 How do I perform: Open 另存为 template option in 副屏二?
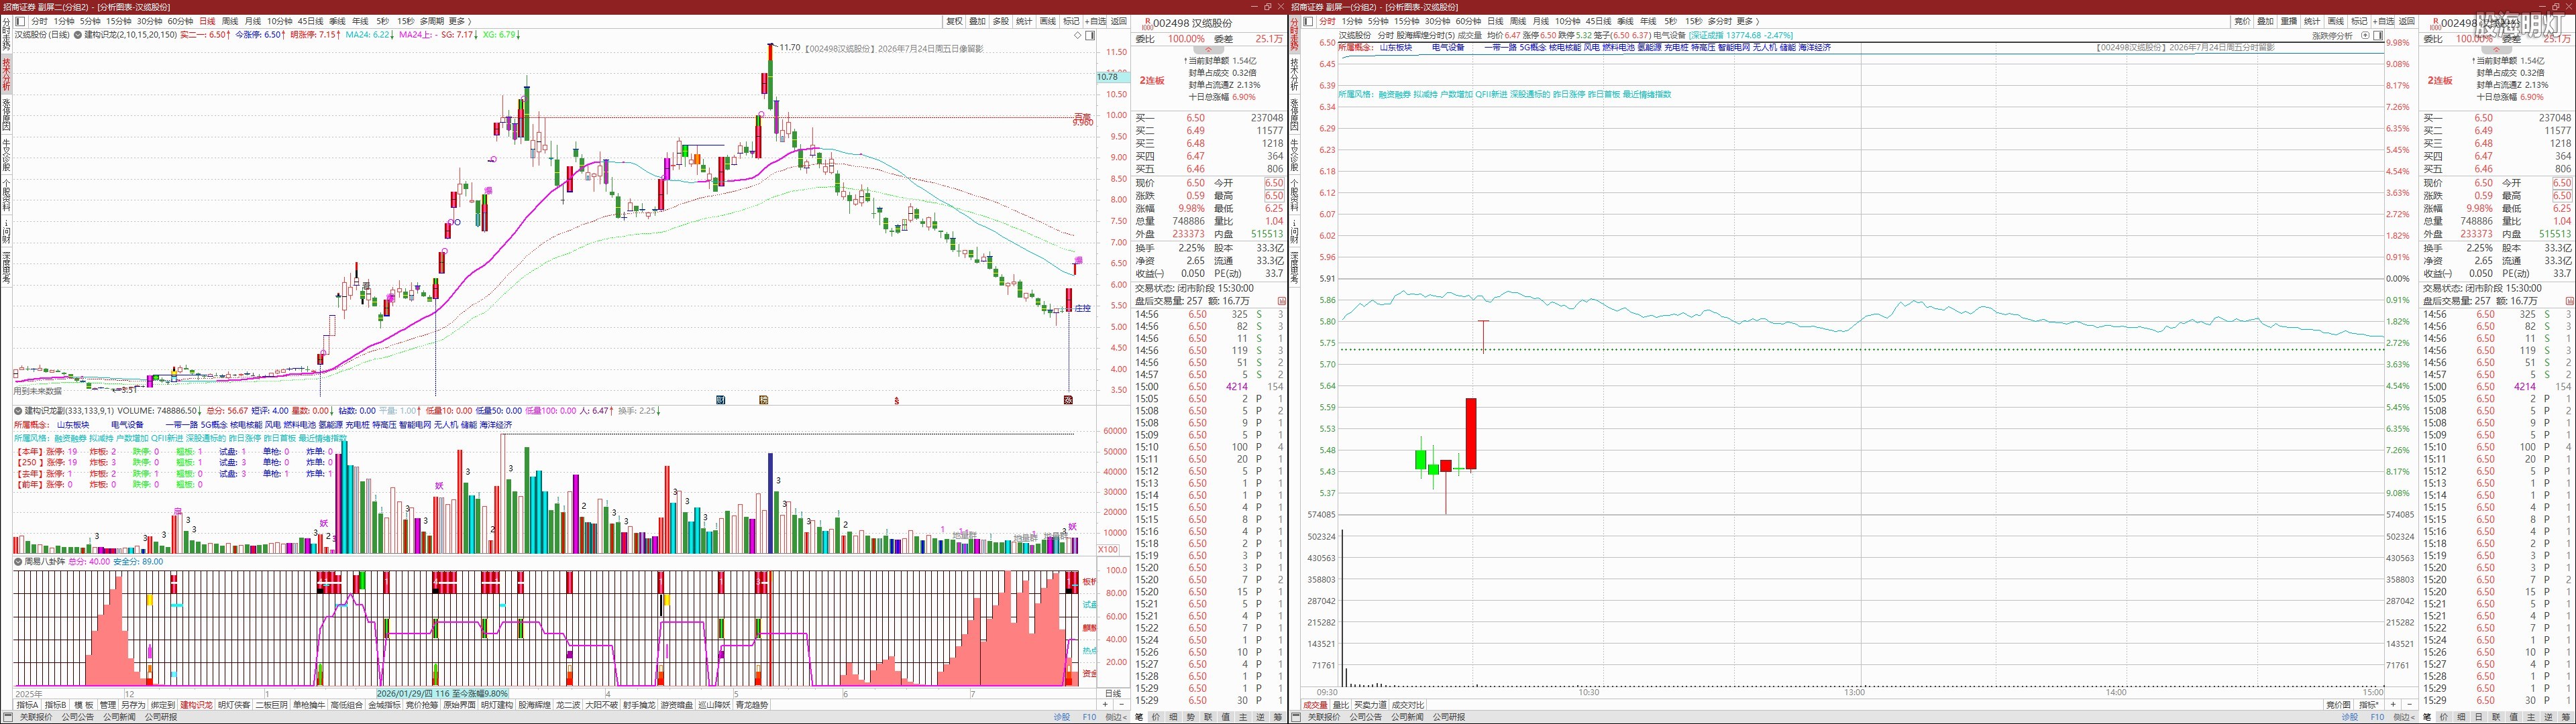[x=133, y=705]
